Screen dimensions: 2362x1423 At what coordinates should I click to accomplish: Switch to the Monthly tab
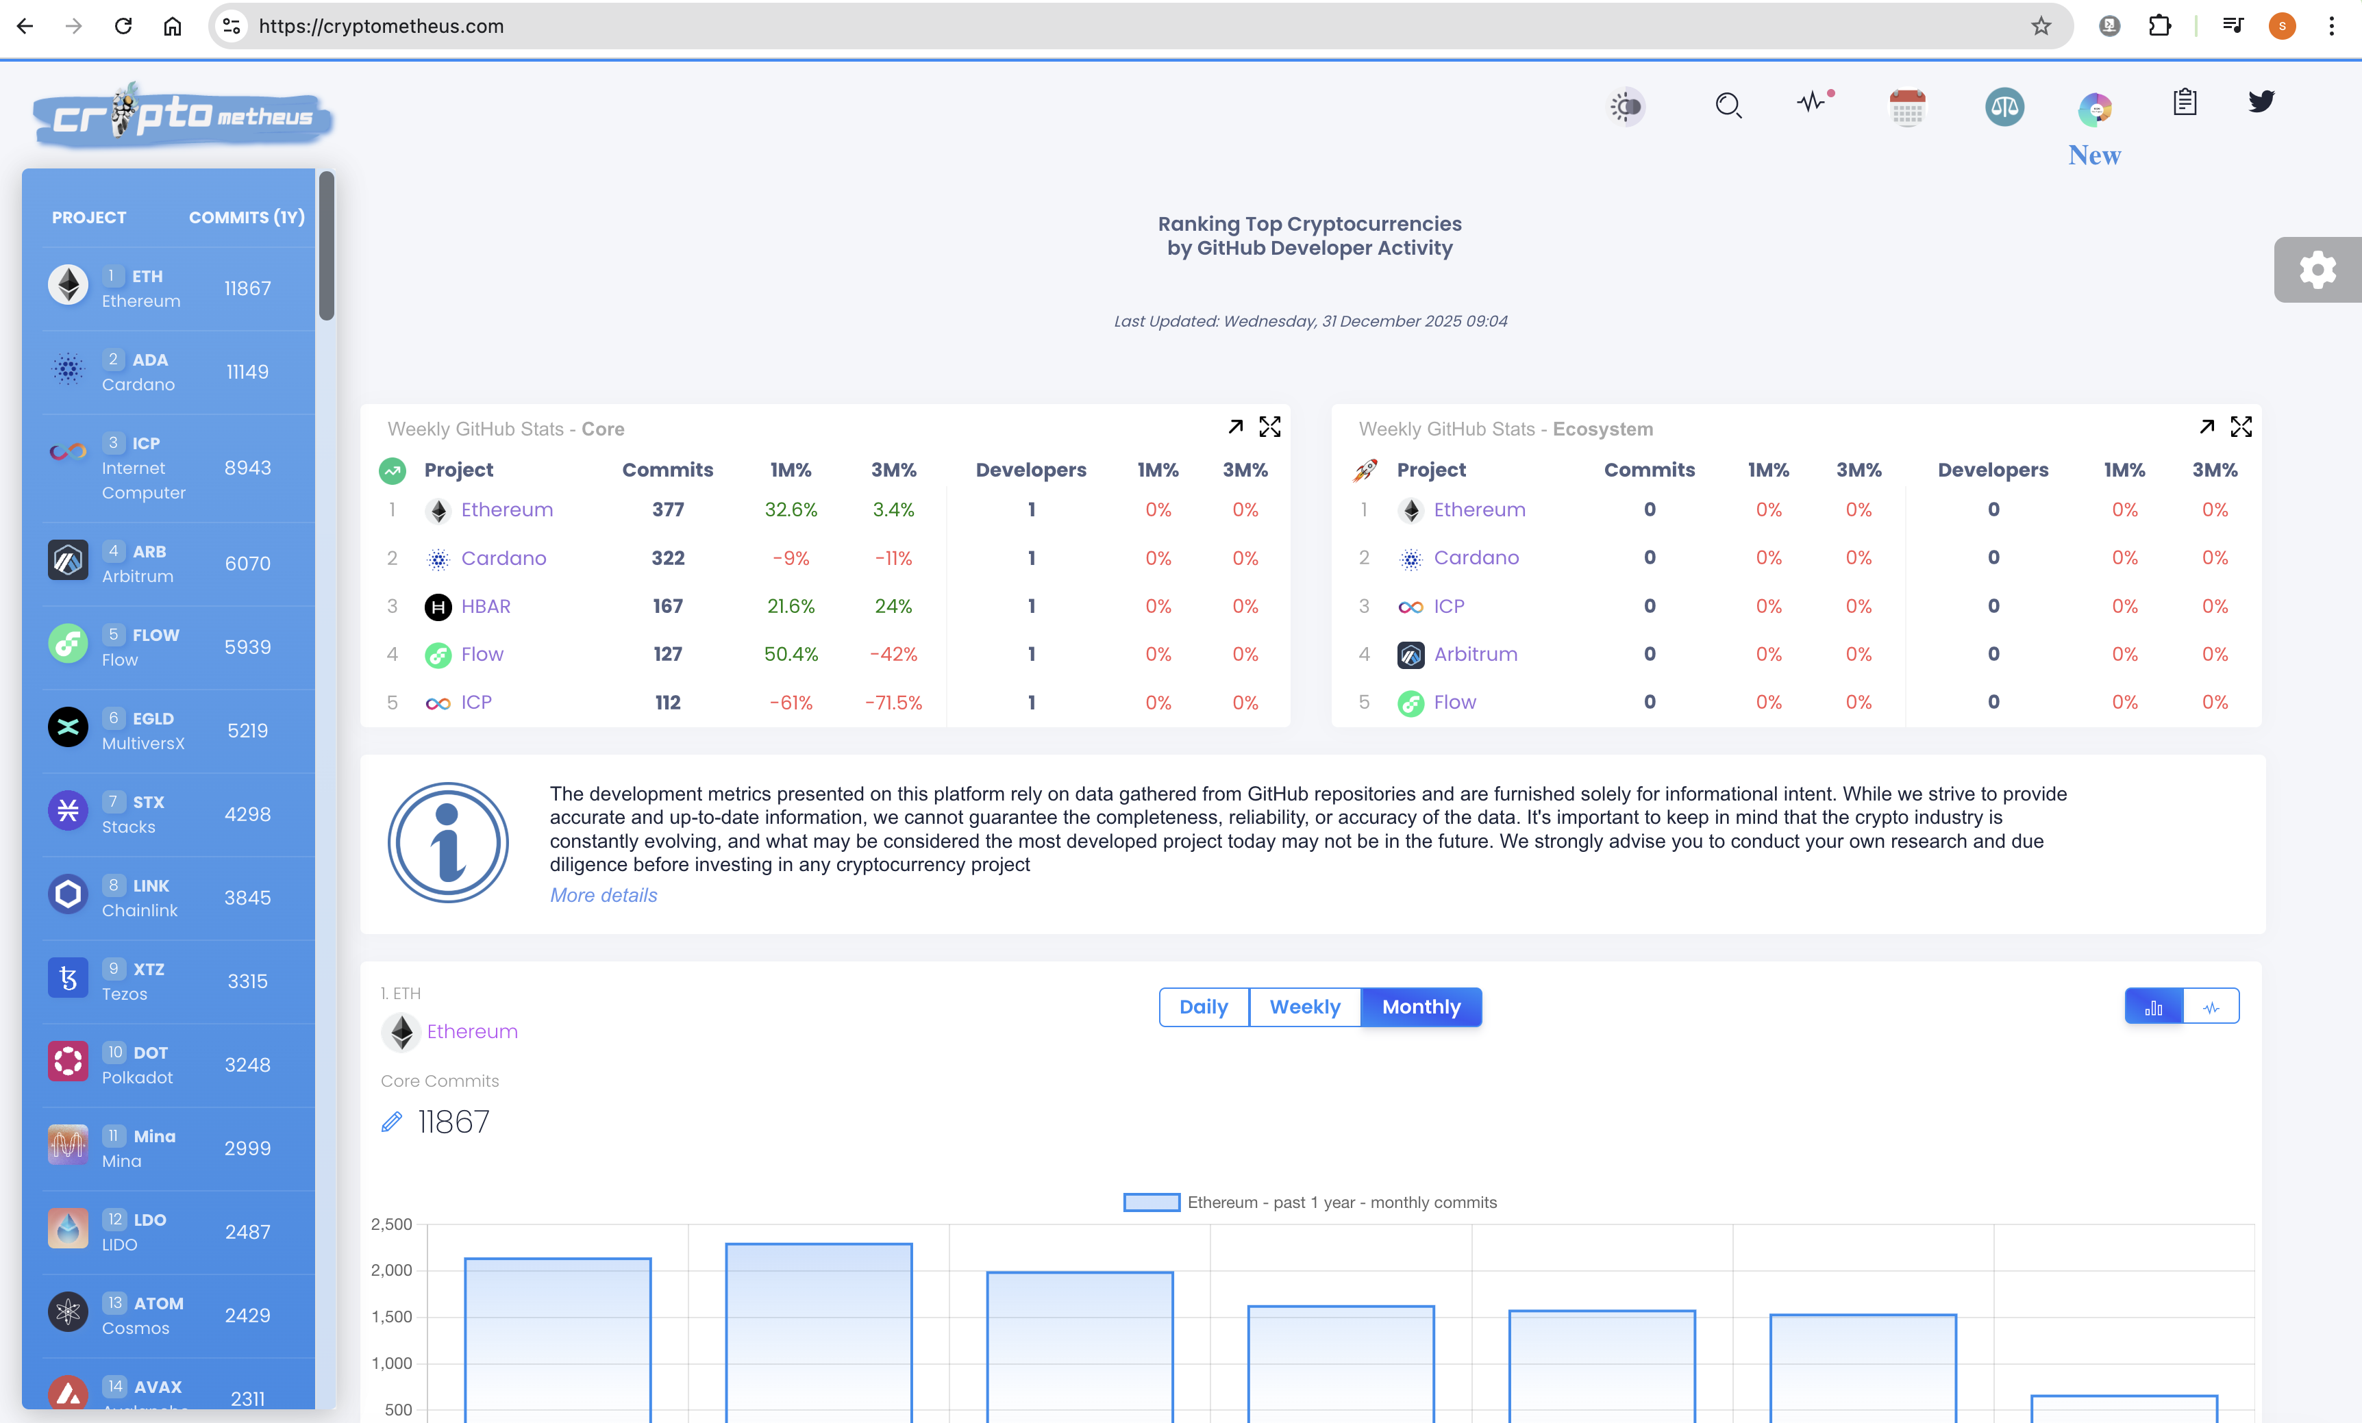[x=1421, y=1007]
